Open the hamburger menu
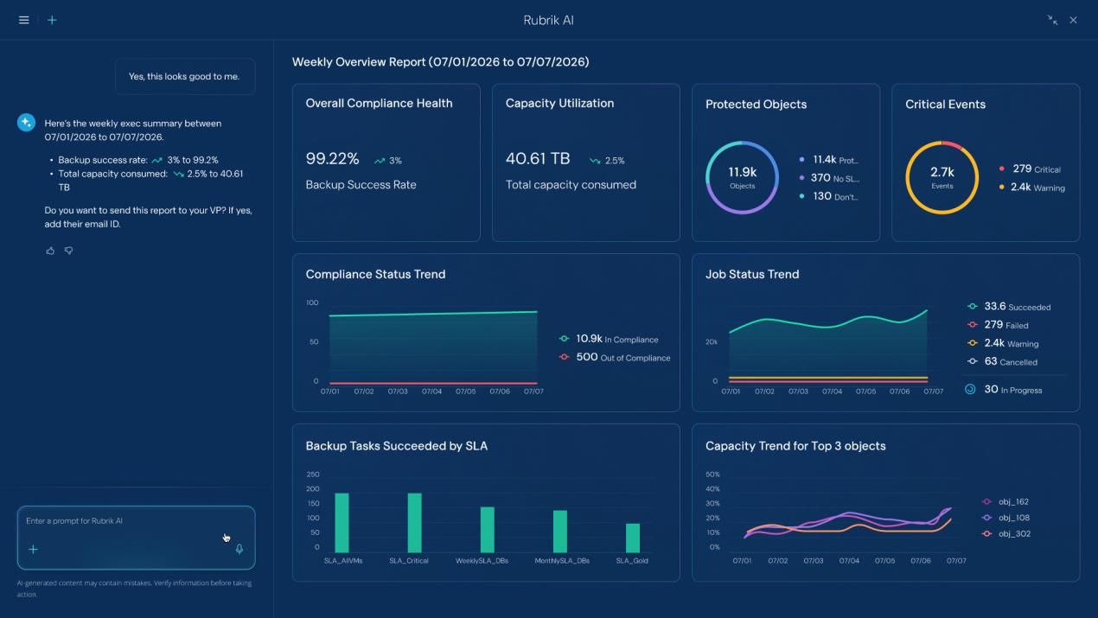The height and width of the screenshot is (618, 1098). (x=24, y=20)
